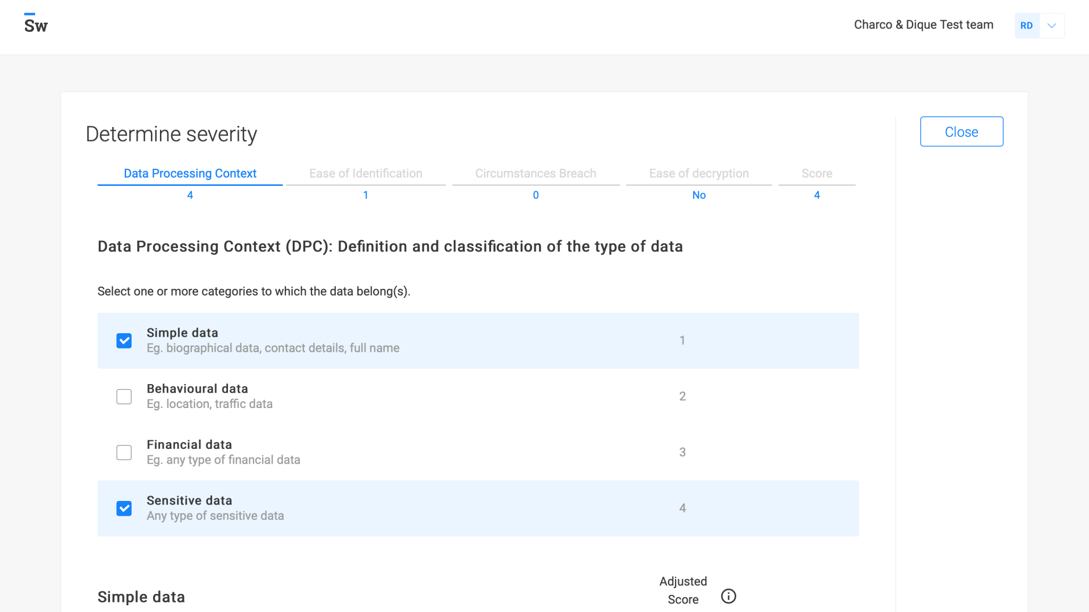
Task: Uncheck the Simple data checkbox
Action: pyautogui.click(x=124, y=341)
